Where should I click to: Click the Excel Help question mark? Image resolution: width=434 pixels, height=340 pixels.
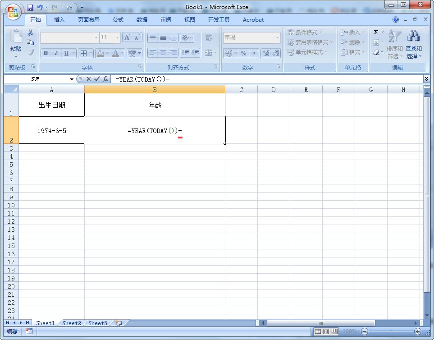396,20
